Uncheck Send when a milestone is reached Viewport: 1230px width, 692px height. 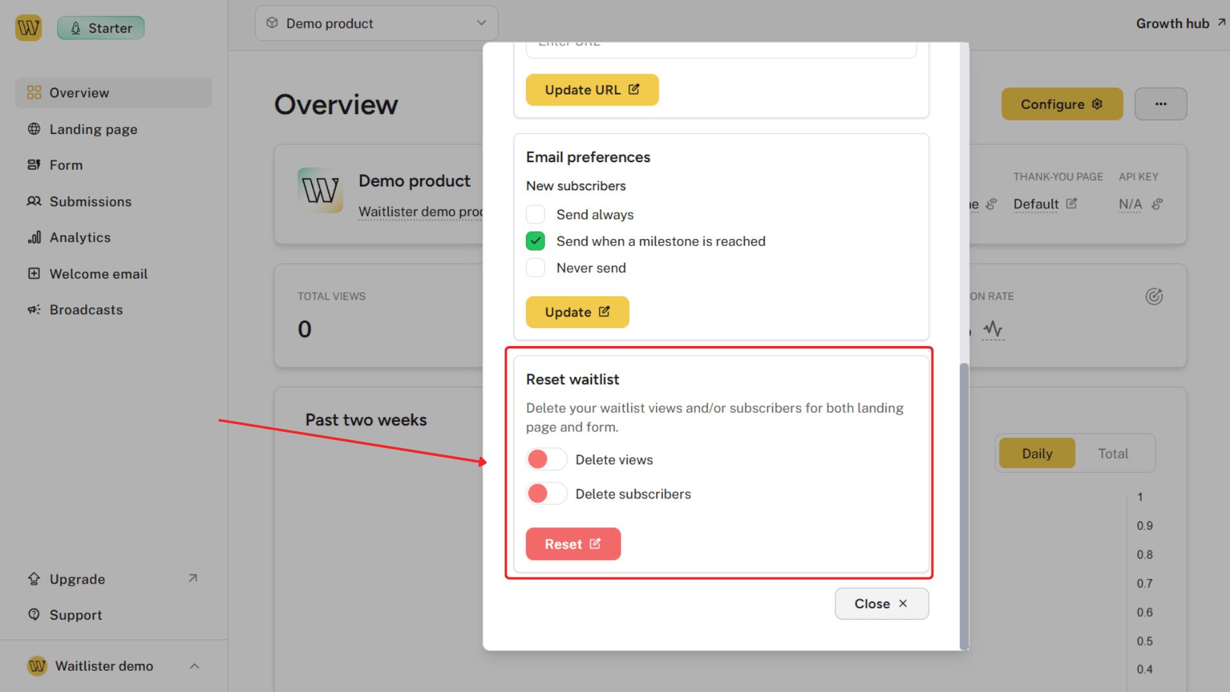(x=536, y=241)
